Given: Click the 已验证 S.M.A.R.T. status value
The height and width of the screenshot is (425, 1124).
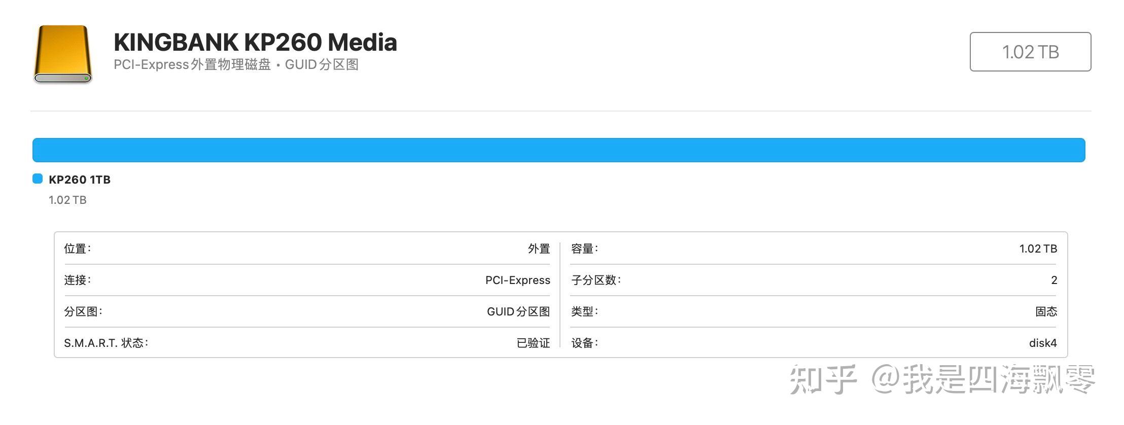Looking at the screenshot, I should pos(532,343).
